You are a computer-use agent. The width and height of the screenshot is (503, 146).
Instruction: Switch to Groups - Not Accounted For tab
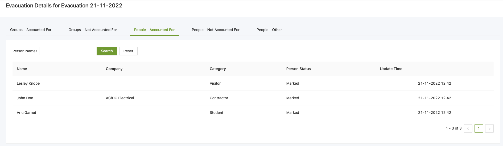(93, 30)
